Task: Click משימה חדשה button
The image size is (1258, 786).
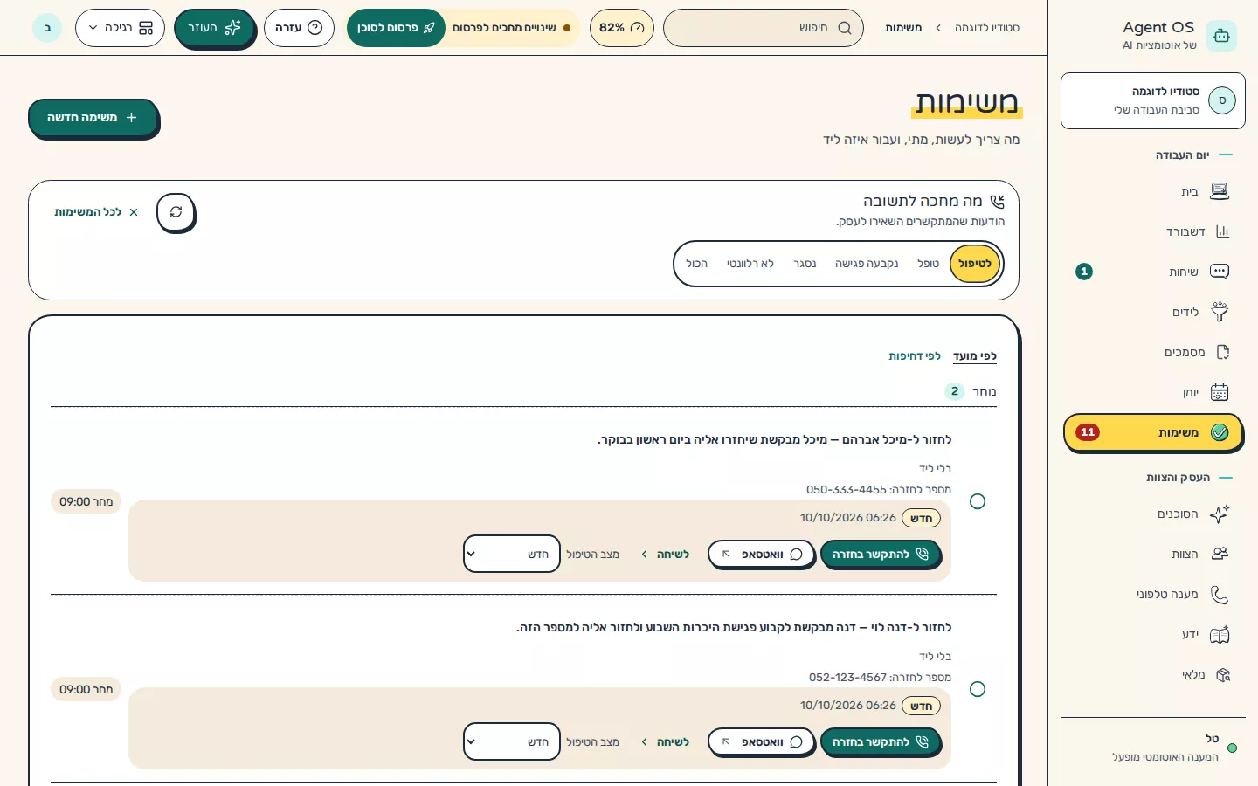Action: pyautogui.click(x=93, y=117)
